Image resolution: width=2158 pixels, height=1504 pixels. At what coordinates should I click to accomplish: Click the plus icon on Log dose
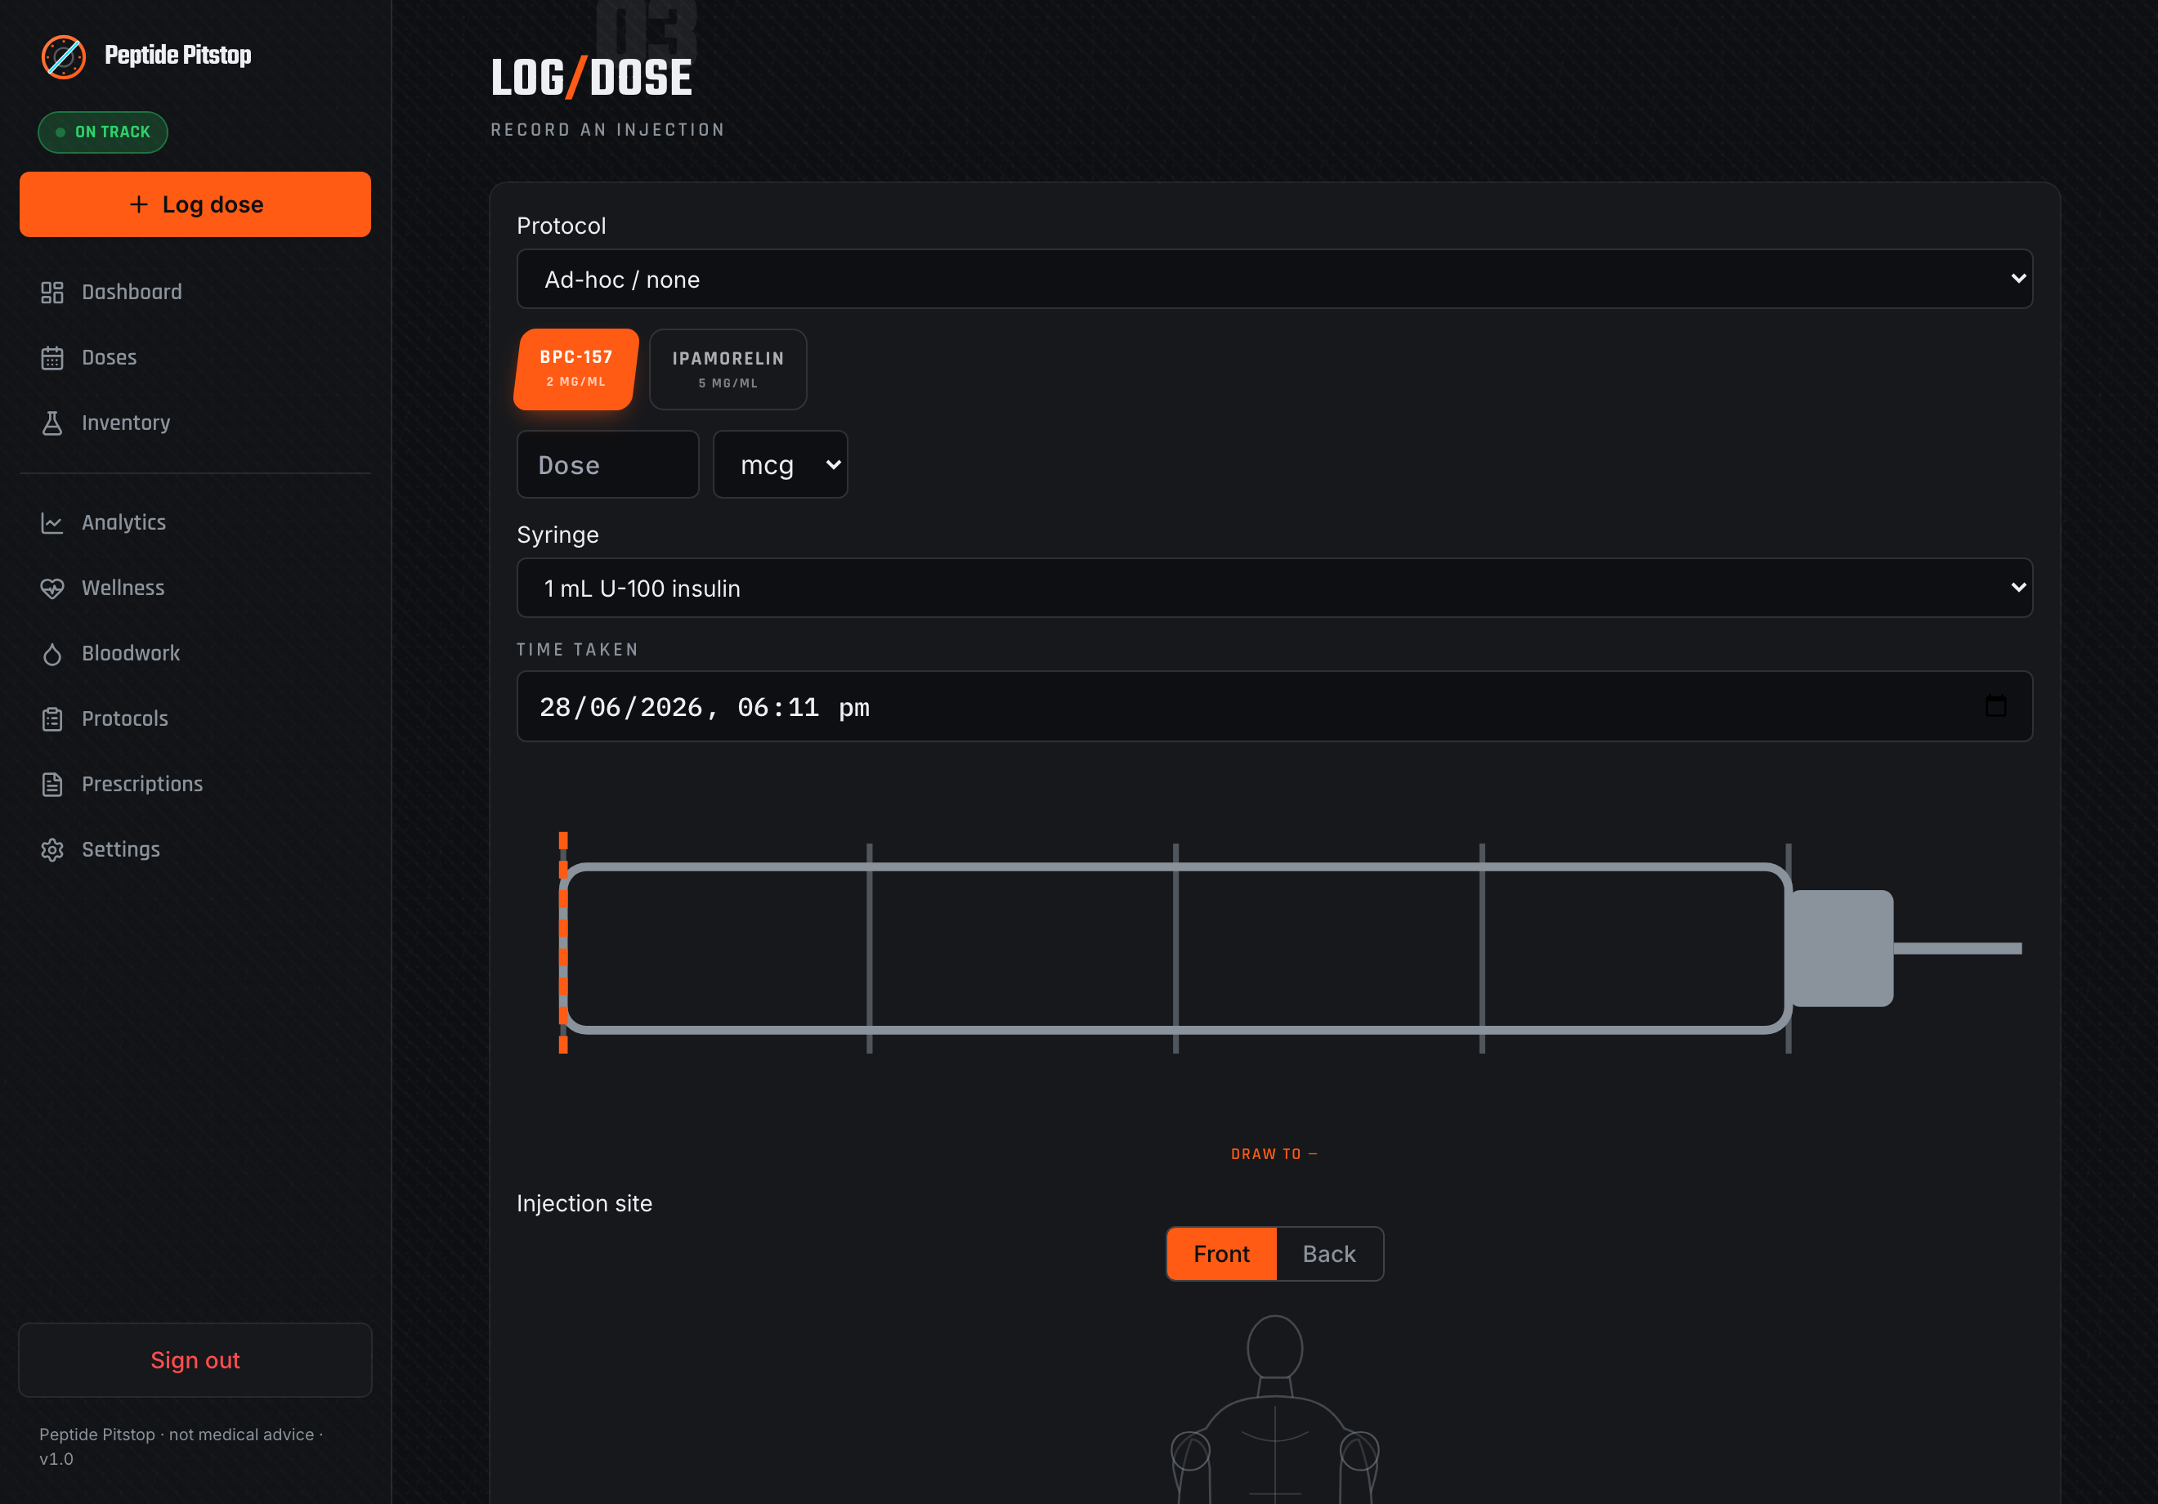coord(139,204)
